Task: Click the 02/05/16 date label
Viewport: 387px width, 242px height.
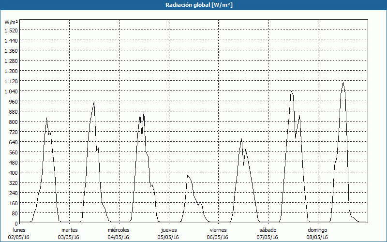Action: [x=19, y=237]
